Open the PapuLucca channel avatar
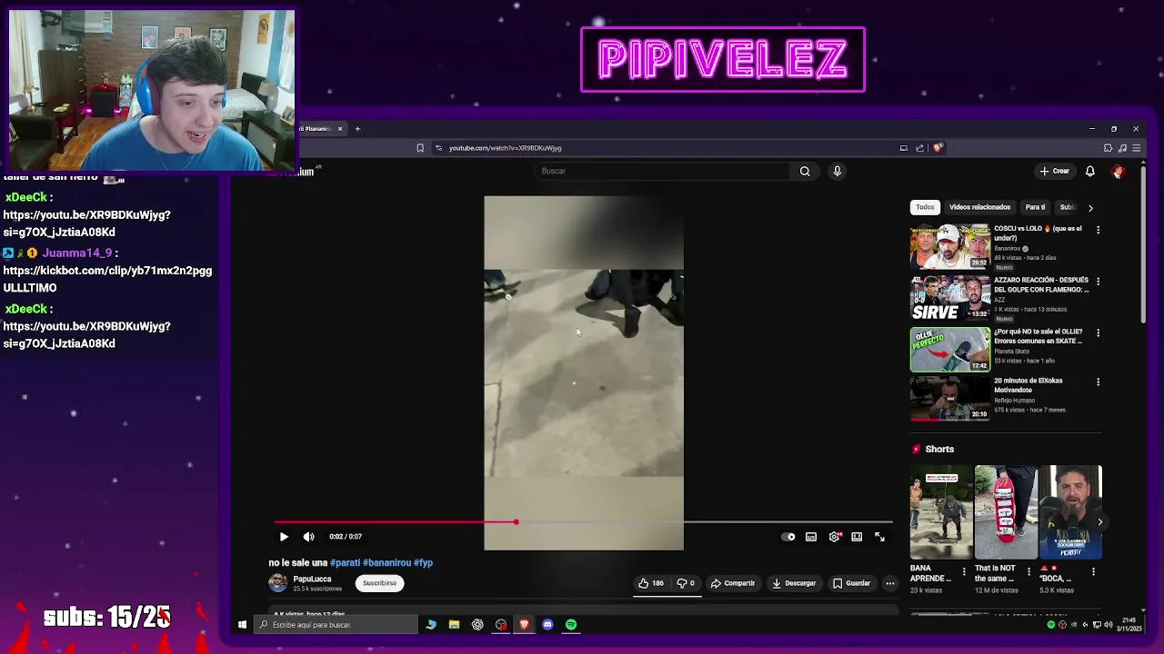This screenshot has width=1164, height=654. tap(278, 583)
